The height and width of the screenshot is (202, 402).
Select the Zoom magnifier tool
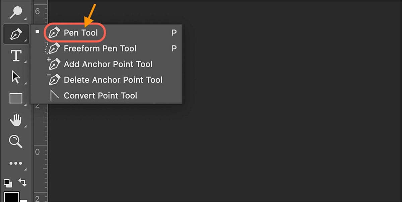(15, 141)
